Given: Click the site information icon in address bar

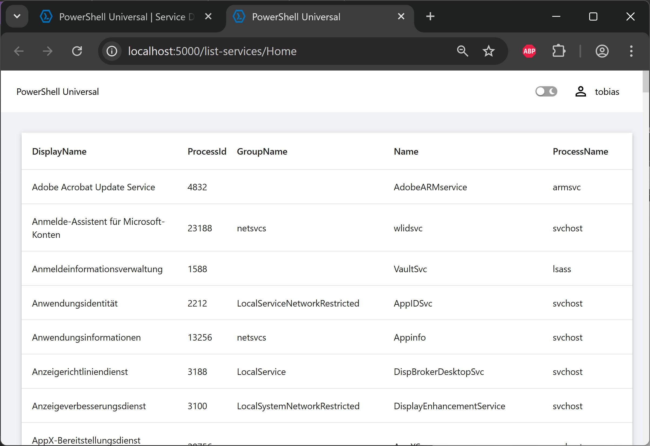Looking at the screenshot, I should pyautogui.click(x=112, y=51).
